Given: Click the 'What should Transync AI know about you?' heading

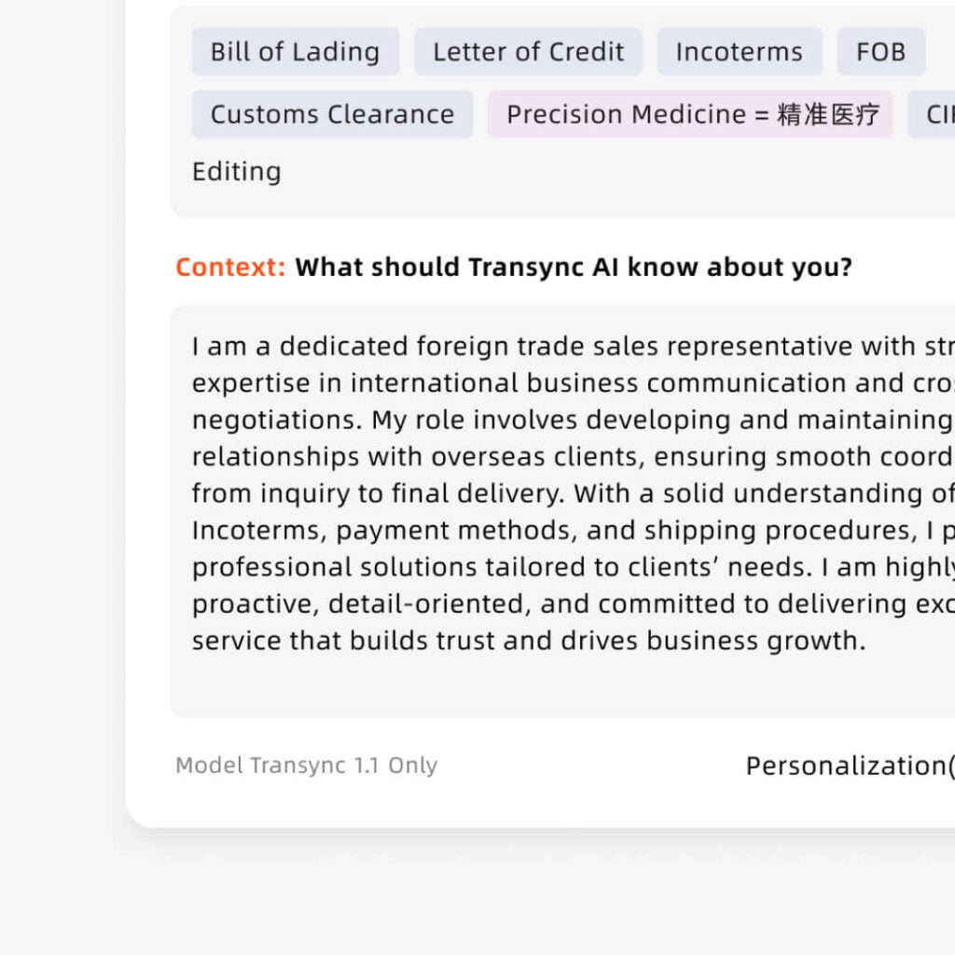Looking at the screenshot, I should (x=574, y=267).
